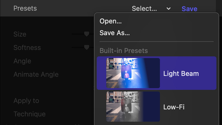The height and width of the screenshot is (125, 222).
Task: Click the Softness parameter label
Action: click(27, 48)
